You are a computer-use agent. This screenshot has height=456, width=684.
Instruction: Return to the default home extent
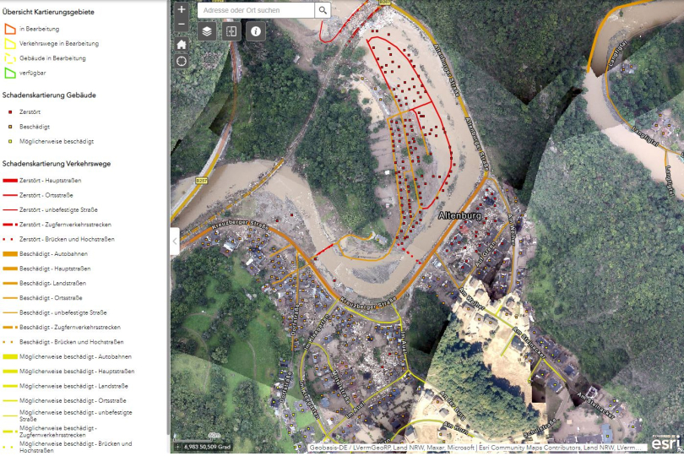click(182, 44)
